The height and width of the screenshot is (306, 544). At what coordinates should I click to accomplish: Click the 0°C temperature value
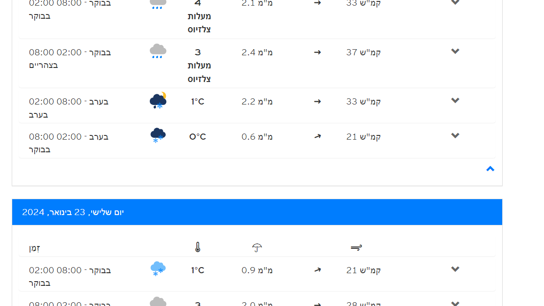pyautogui.click(x=198, y=137)
